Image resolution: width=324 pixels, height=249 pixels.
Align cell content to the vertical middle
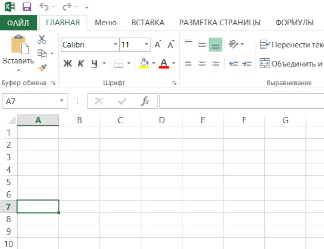[x=202, y=44]
